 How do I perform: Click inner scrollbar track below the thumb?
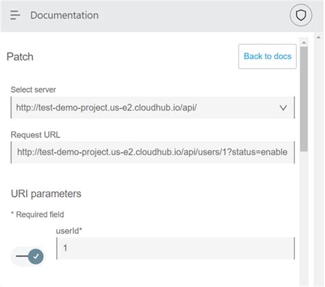304,218
